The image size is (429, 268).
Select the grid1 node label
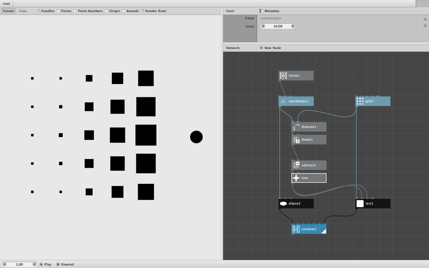tap(369, 101)
